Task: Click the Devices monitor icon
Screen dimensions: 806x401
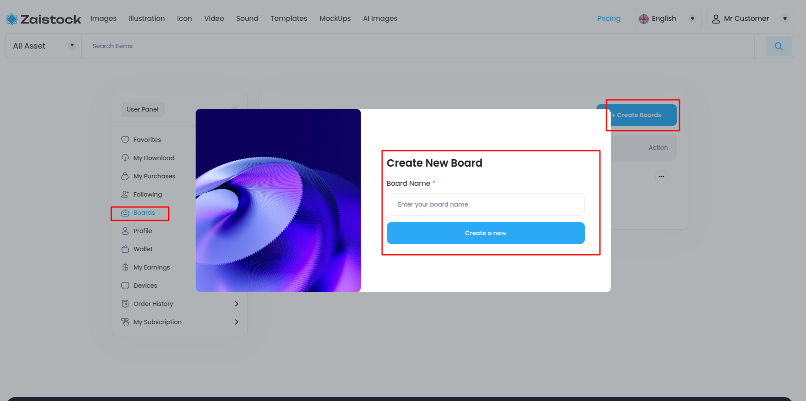Action: point(125,286)
